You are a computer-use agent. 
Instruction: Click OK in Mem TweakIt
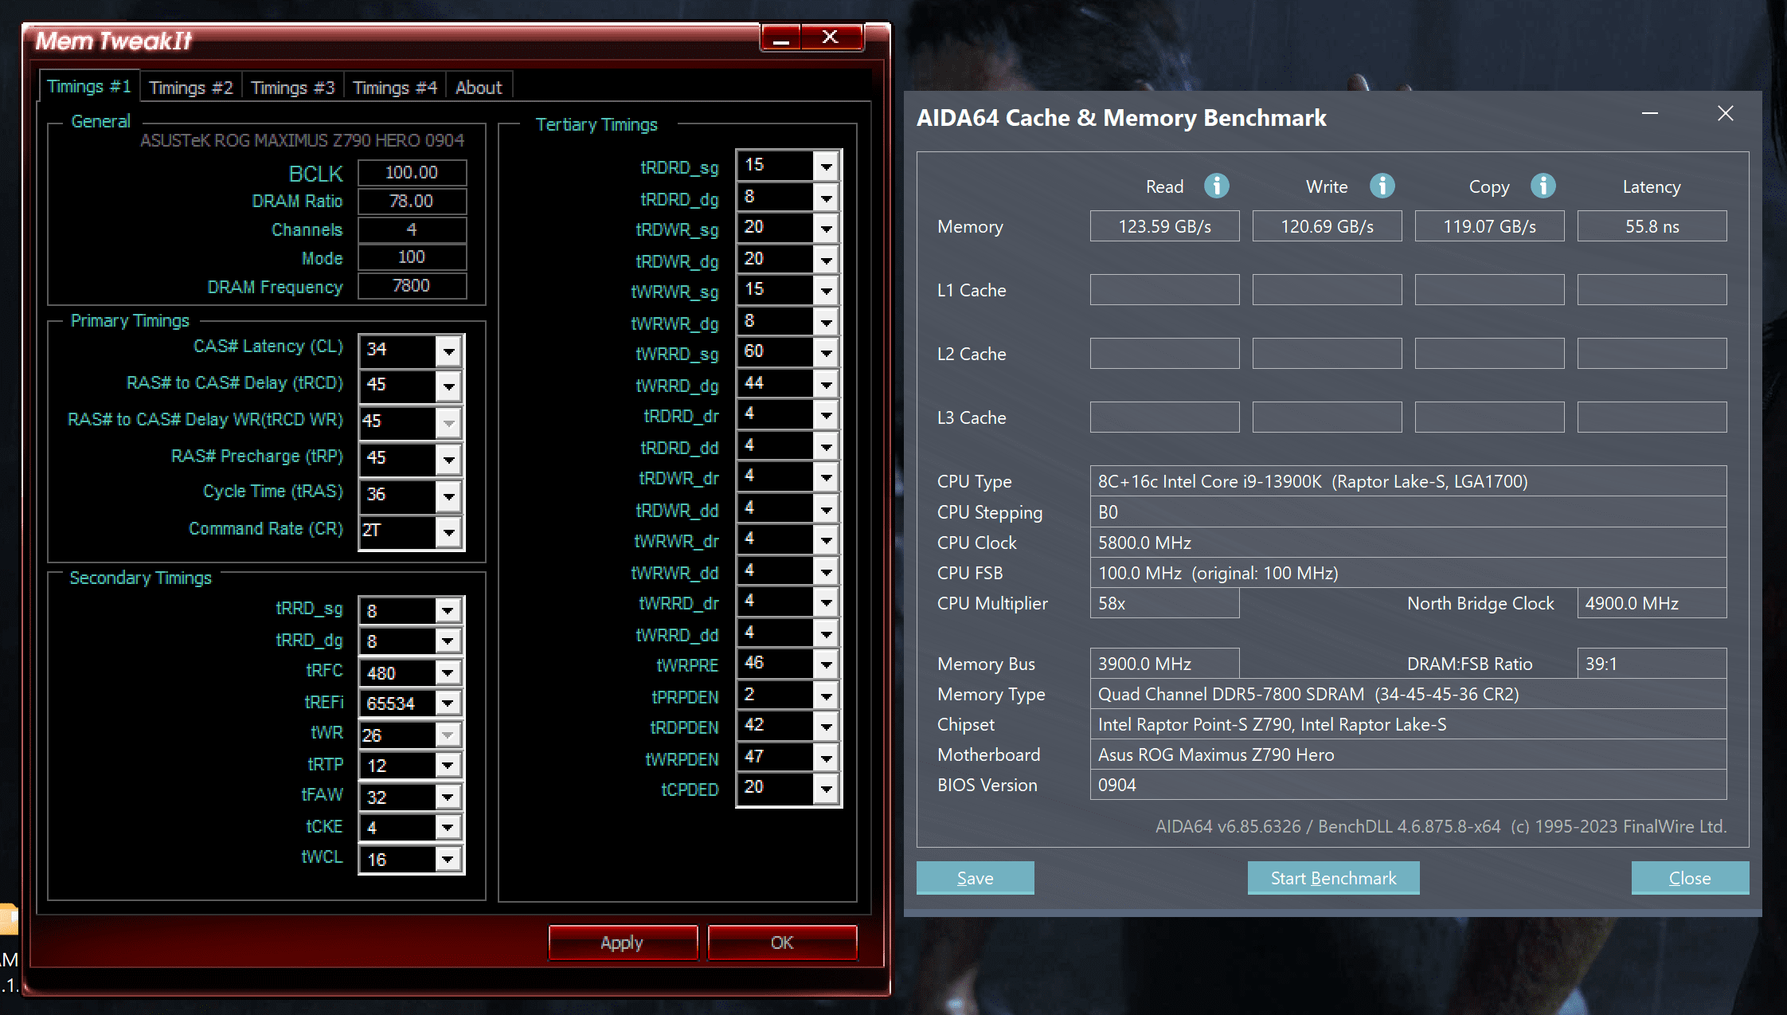pyautogui.click(x=782, y=942)
